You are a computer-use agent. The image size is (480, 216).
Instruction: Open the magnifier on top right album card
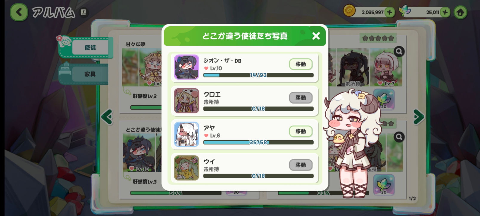point(399,52)
